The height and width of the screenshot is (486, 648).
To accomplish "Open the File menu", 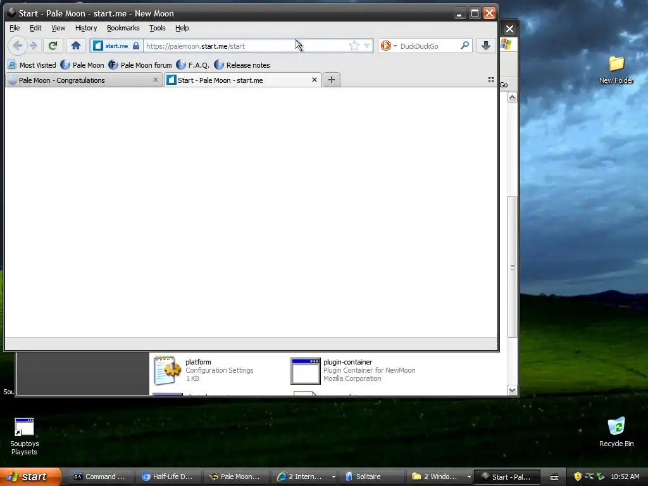I will coord(15,28).
